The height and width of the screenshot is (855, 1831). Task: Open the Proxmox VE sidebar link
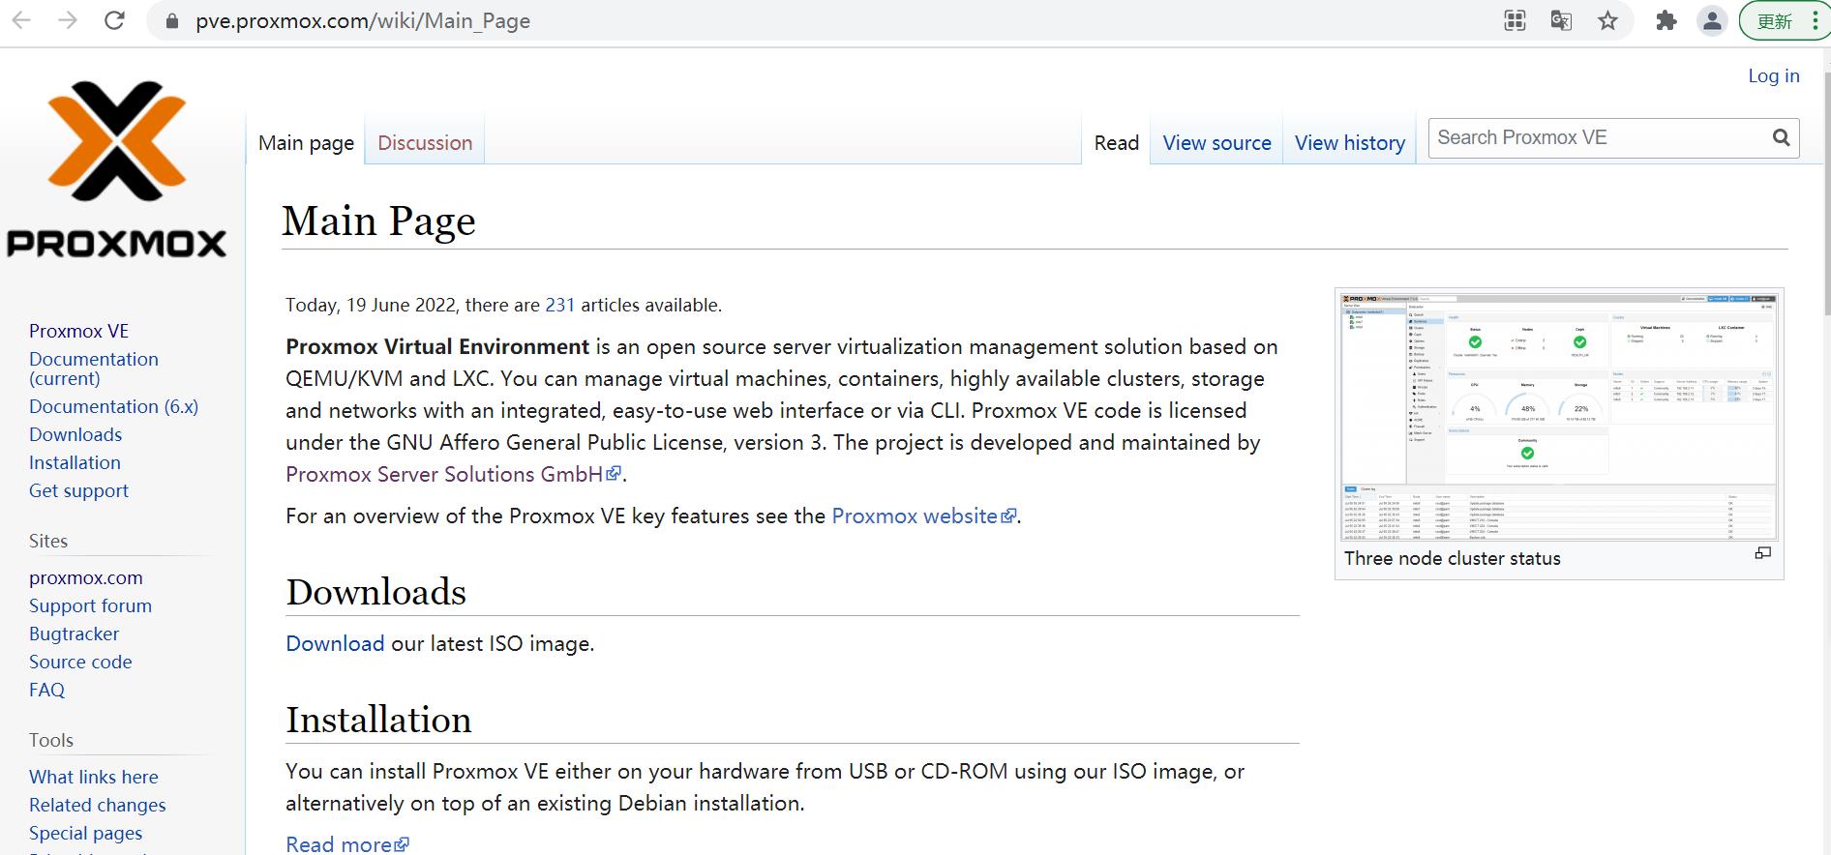click(x=78, y=331)
